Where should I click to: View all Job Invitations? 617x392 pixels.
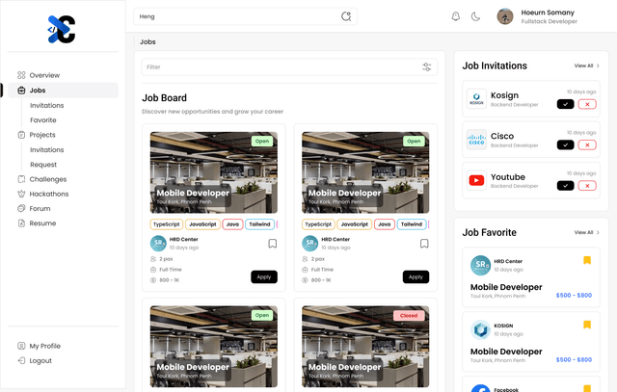(x=587, y=65)
